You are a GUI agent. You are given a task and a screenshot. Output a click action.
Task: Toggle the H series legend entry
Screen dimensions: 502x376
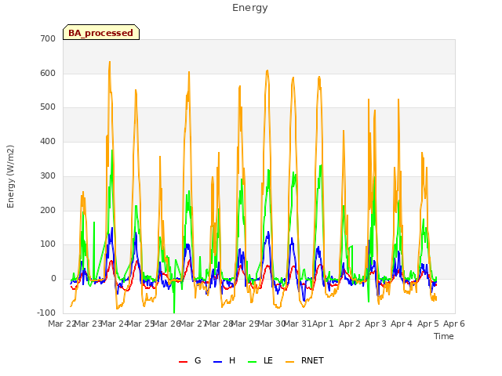(x=224, y=360)
